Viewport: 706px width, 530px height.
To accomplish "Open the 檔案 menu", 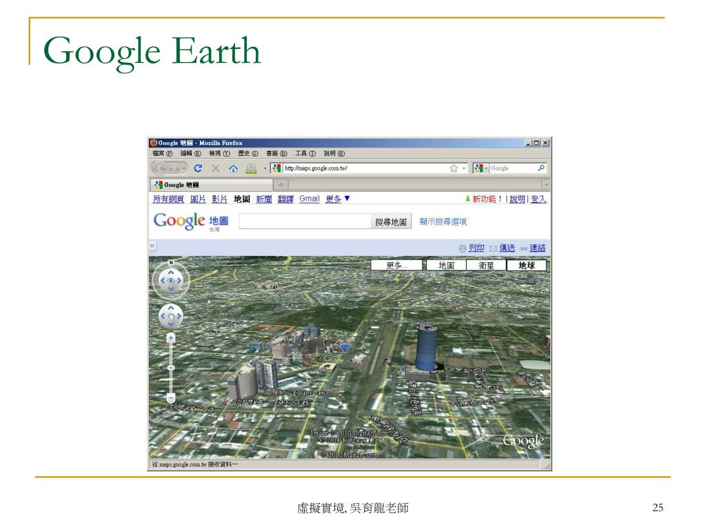I will coord(163,154).
